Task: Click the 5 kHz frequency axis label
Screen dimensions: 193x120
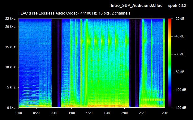Action: [x=11, y=88]
